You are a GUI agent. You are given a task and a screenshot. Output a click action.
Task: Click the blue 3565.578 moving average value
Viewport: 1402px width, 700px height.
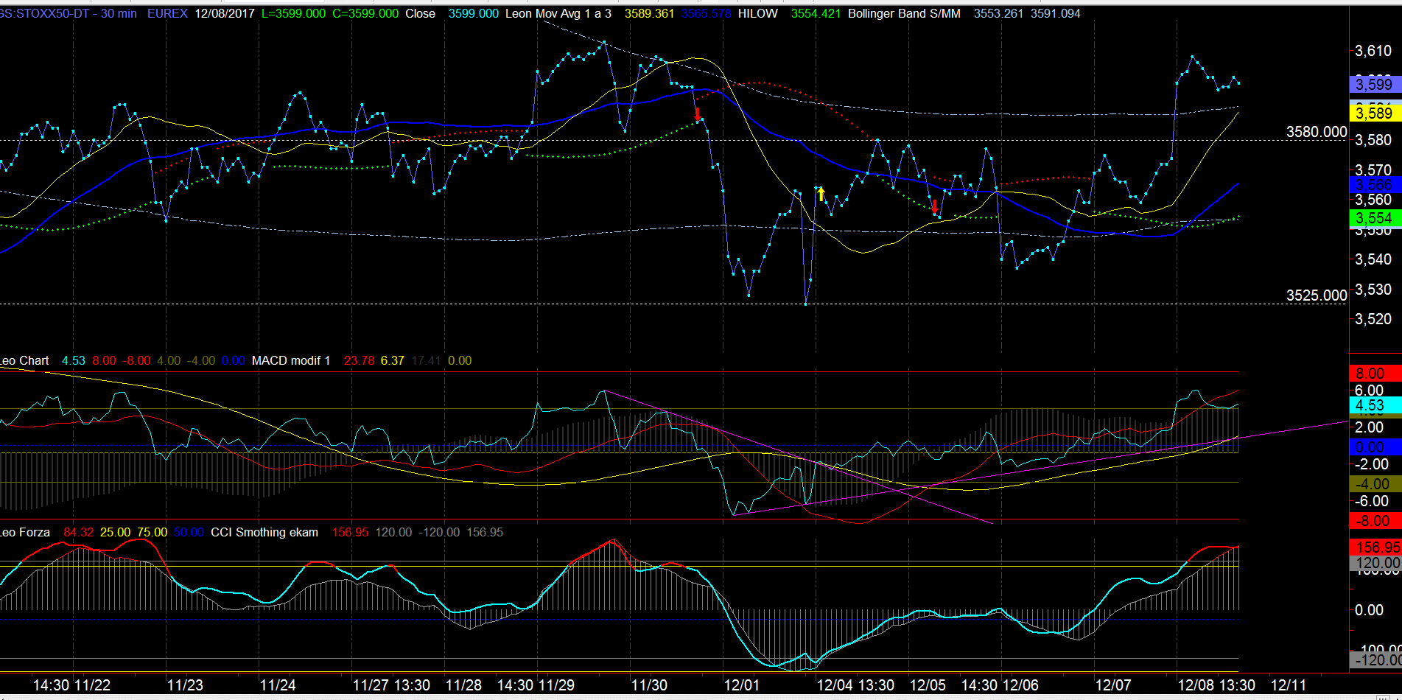tap(706, 13)
